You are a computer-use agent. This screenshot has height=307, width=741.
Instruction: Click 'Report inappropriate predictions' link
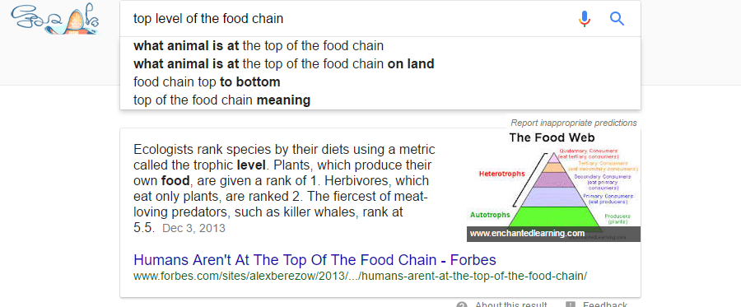(x=574, y=123)
